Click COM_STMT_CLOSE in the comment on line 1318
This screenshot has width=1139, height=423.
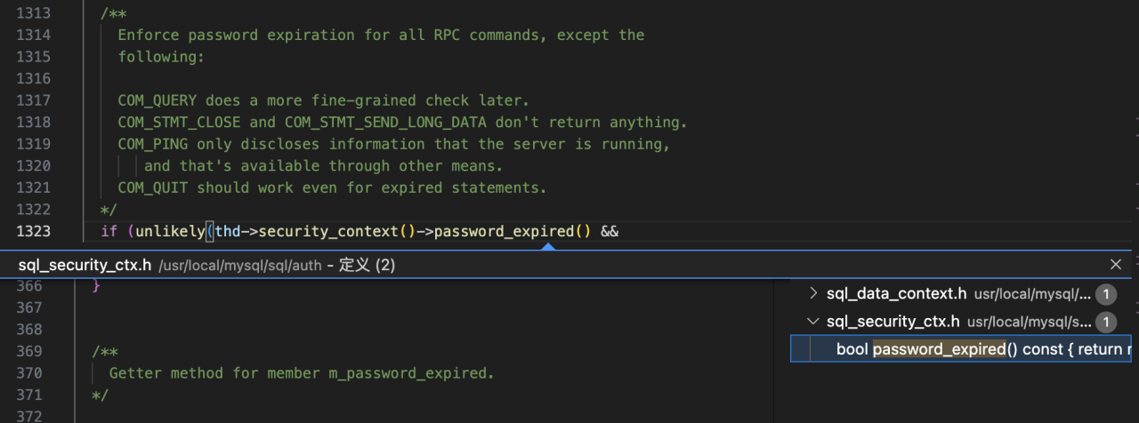[x=180, y=123]
